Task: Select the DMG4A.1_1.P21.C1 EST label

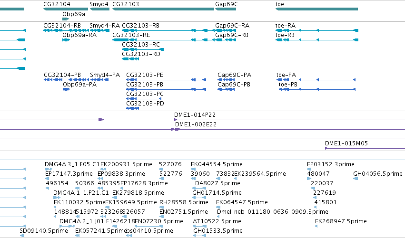Action: click(x=81, y=193)
